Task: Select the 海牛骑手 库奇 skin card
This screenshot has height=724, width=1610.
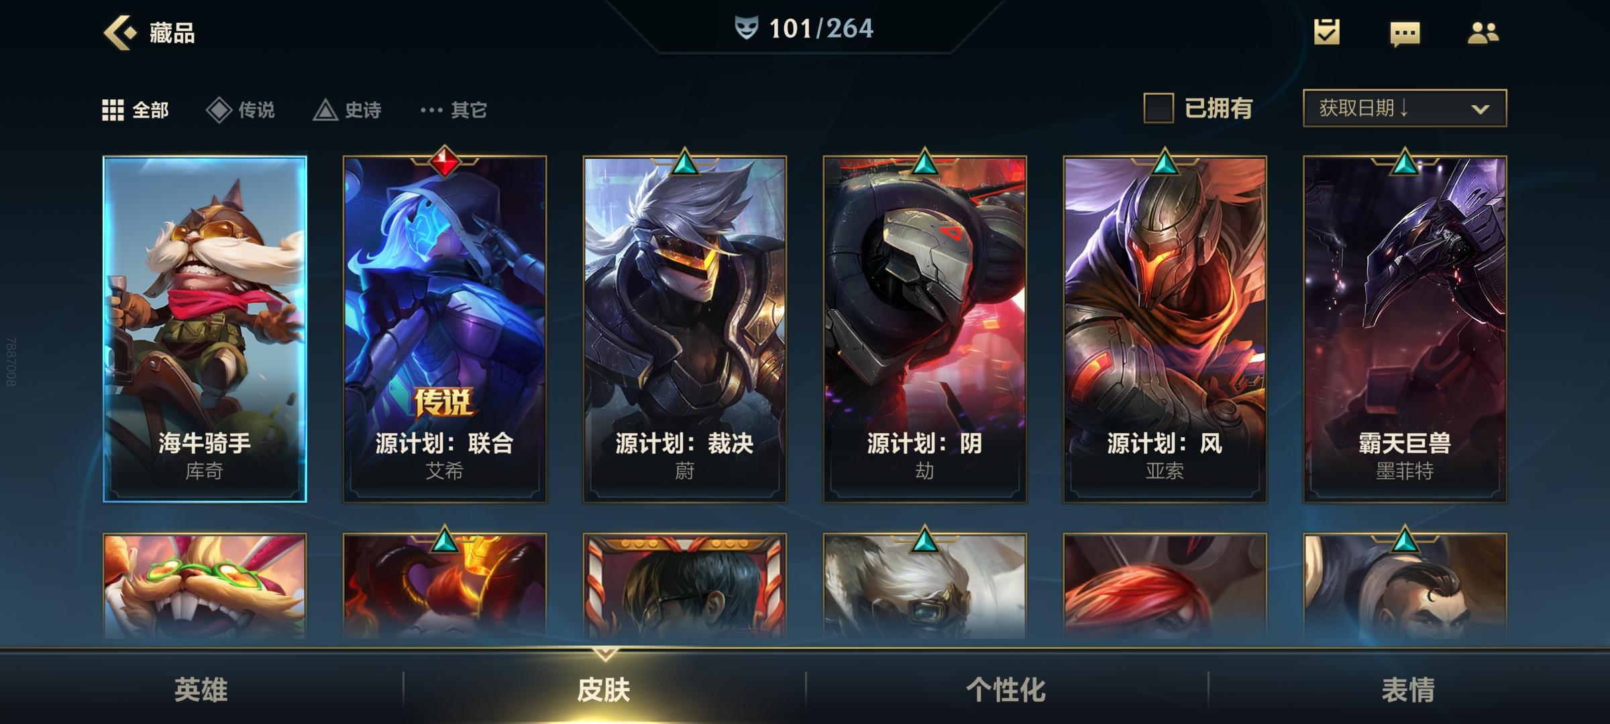Action: coord(205,329)
